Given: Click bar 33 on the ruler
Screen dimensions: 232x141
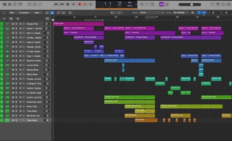Looking at the screenshot, I should 136,17.
